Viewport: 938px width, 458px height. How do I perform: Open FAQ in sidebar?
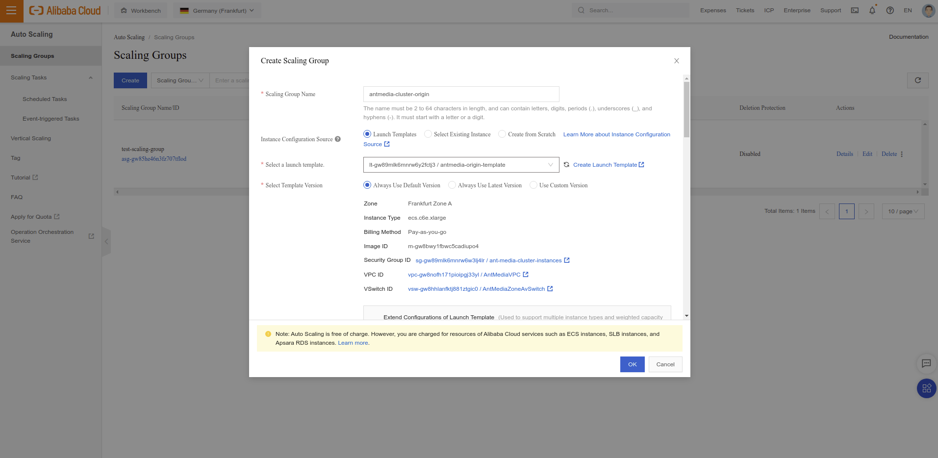17,197
